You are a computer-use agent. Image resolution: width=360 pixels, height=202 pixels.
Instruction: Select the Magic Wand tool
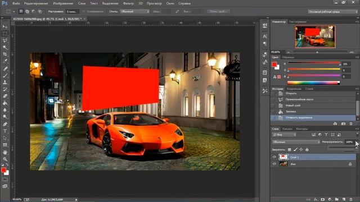(5, 47)
